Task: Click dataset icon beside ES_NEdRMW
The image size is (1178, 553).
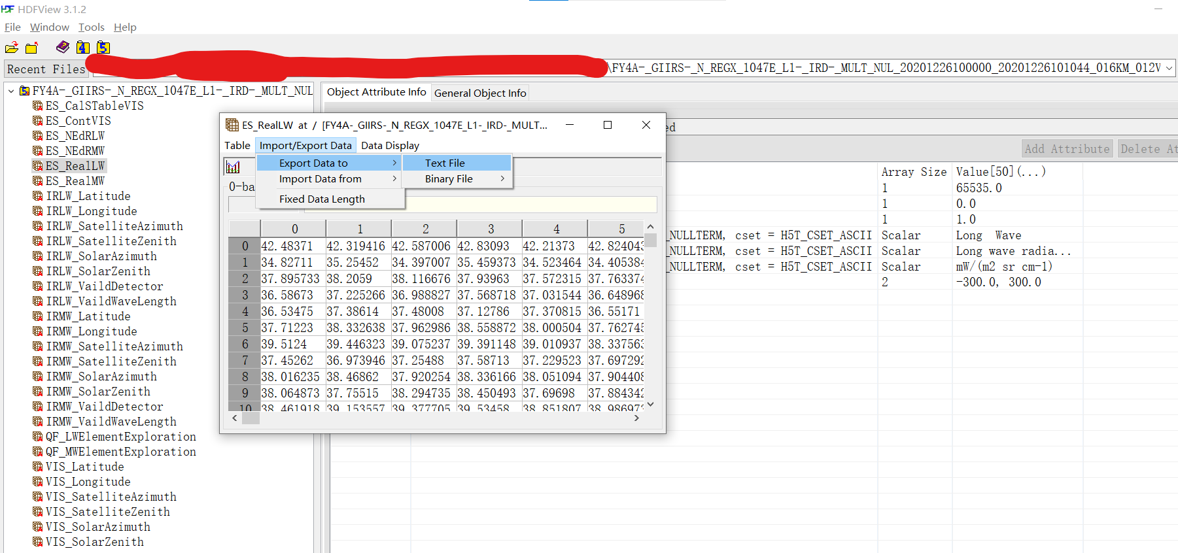Action: pyautogui.click(x=38, y=151)
